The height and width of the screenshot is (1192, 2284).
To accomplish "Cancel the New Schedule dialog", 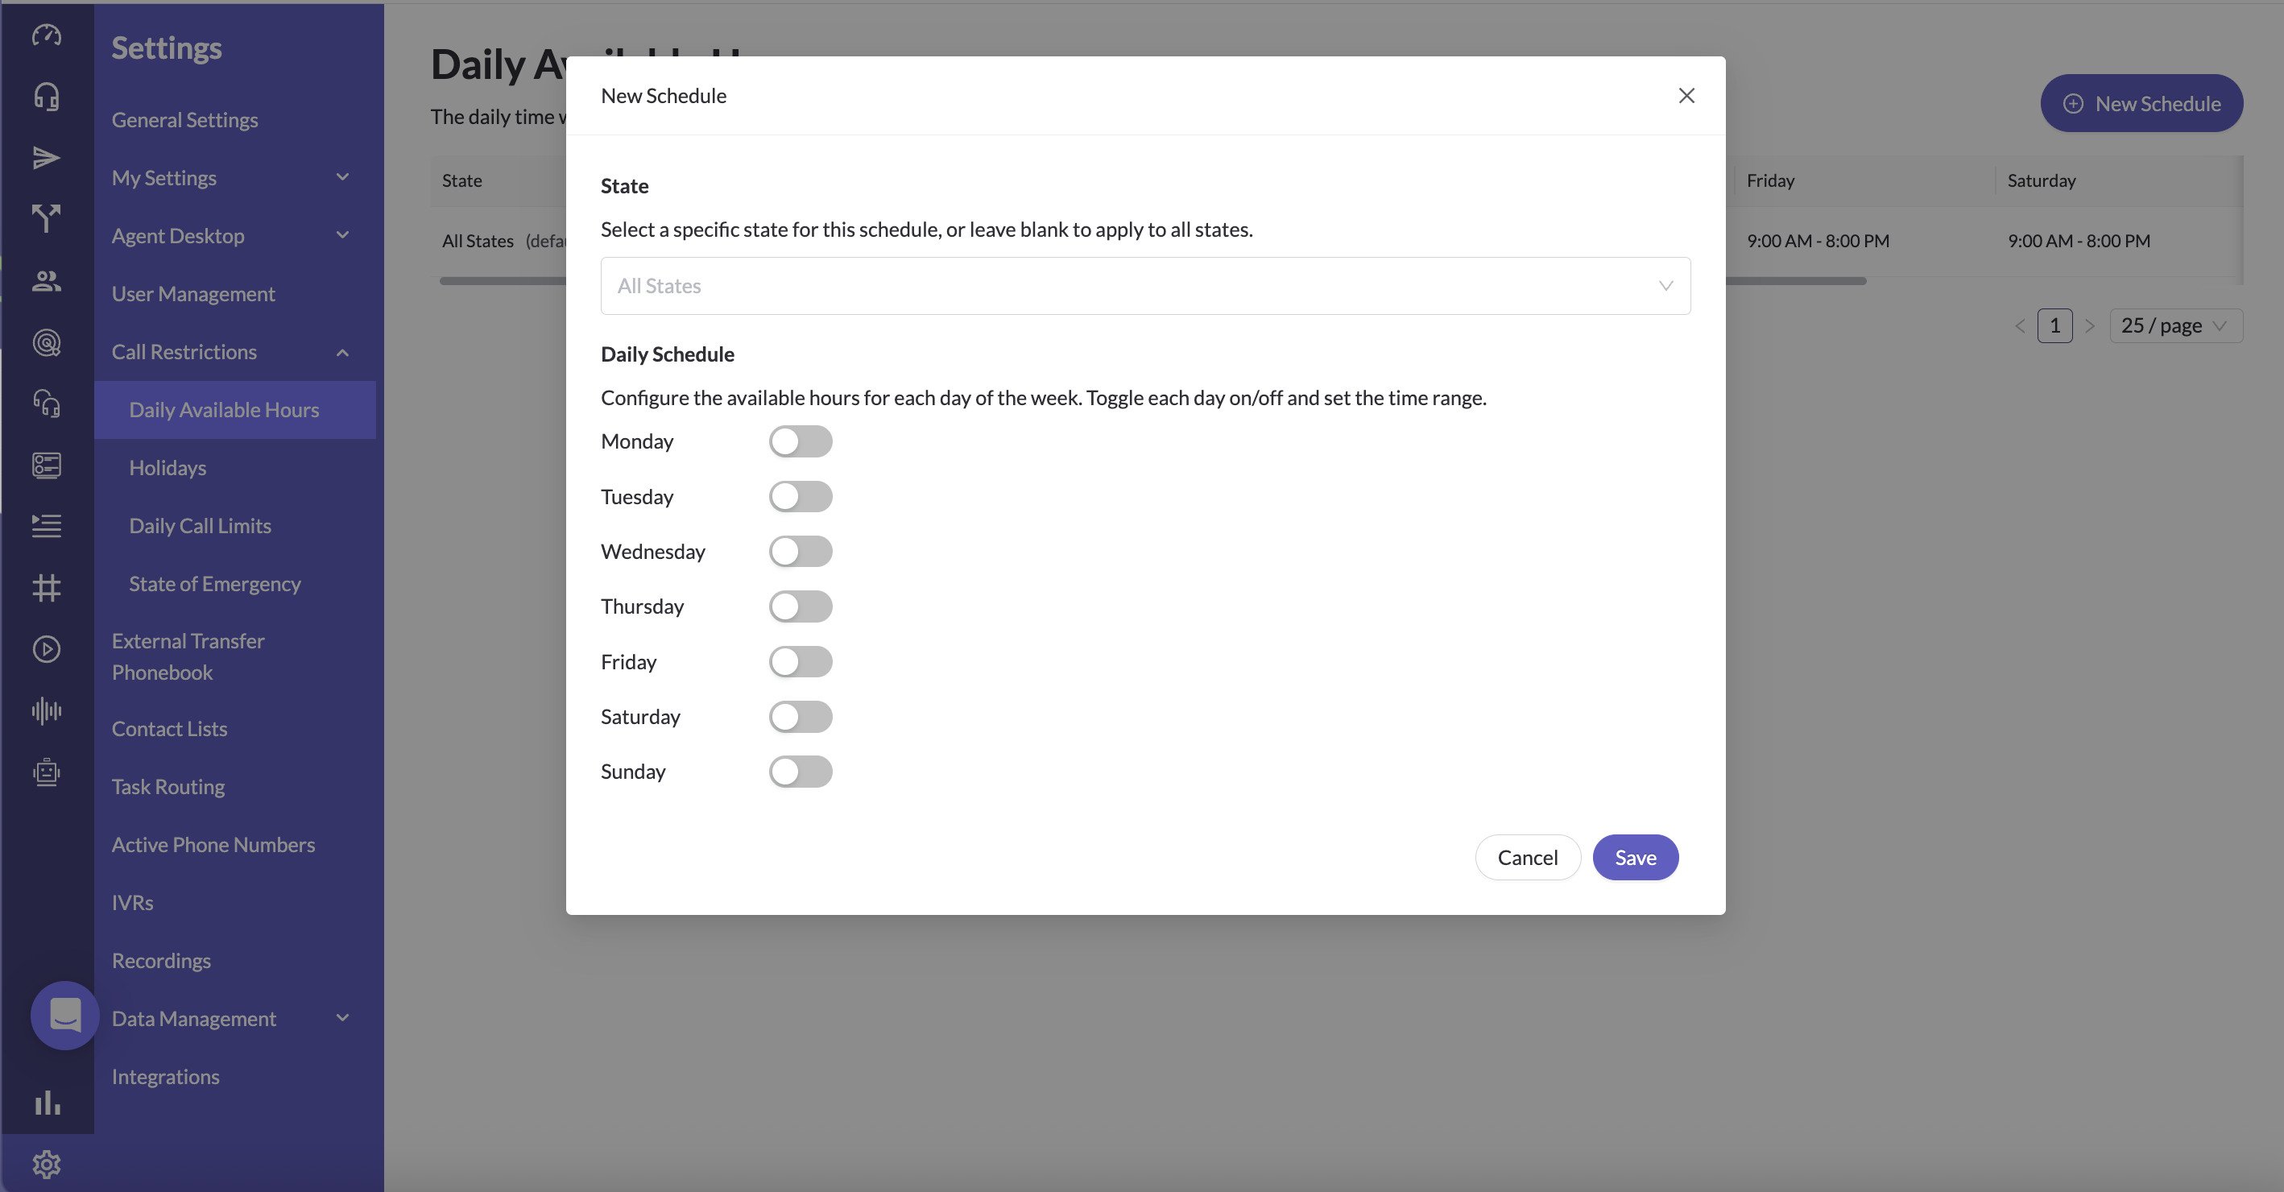I will (1527, 858).
